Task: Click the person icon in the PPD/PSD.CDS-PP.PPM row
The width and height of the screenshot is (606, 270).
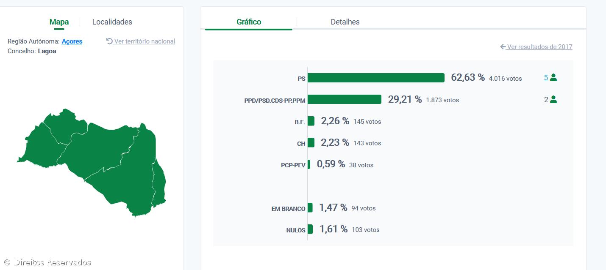Action: pos(553,100)
